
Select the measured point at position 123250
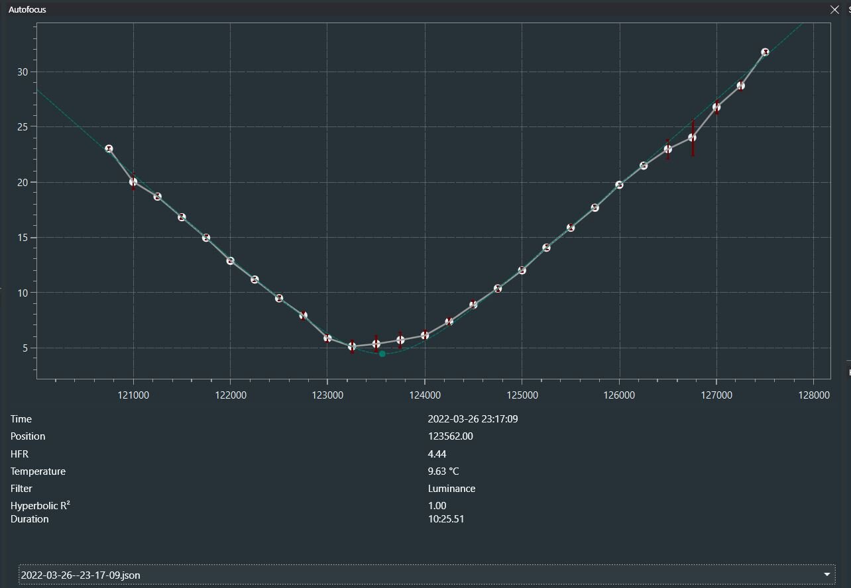coord(352,346)
